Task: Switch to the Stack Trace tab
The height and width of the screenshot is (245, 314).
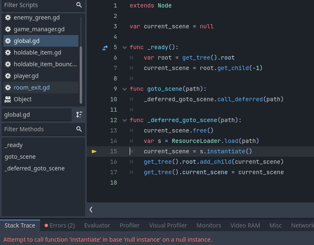Action: tap(20, 225)
